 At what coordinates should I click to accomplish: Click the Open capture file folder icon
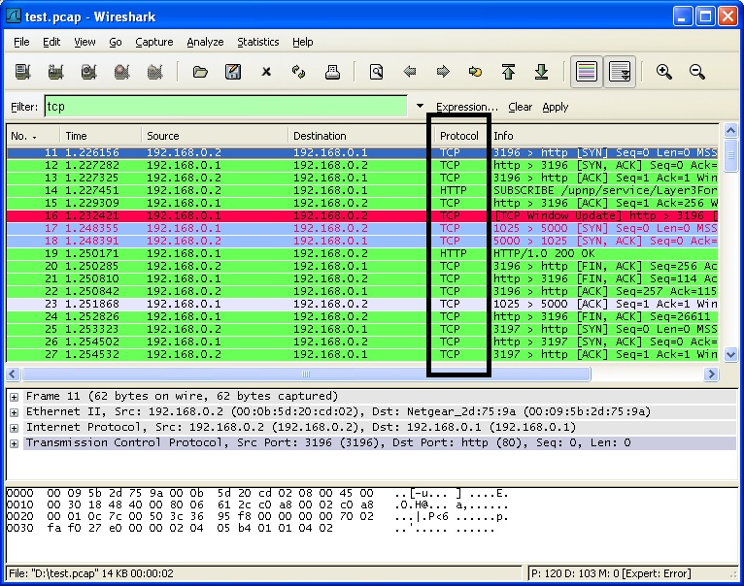(200, 72)
